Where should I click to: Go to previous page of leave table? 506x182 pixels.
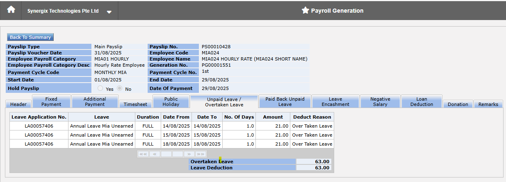pos(155,154)
